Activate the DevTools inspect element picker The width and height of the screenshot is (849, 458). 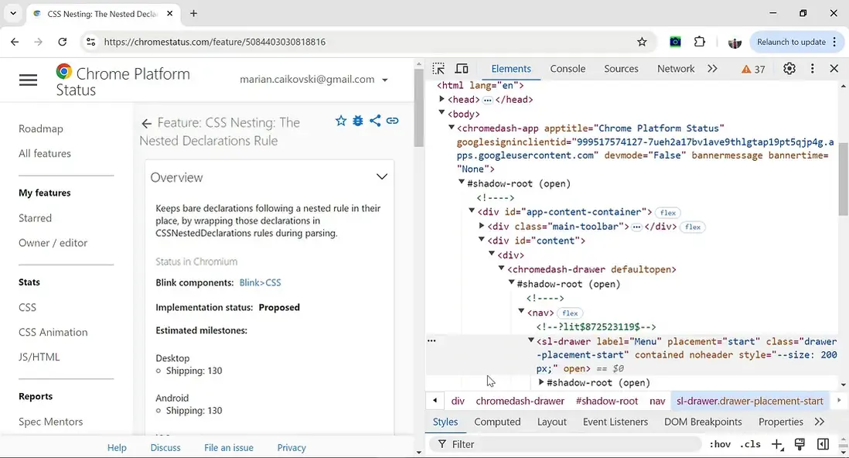point(438,69)
